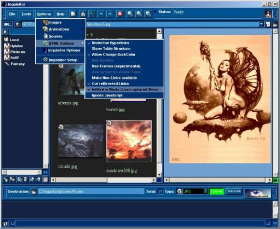Click the Destination path input field
The height and width of the screenshot is (229, 280).
tap(91, 192)
